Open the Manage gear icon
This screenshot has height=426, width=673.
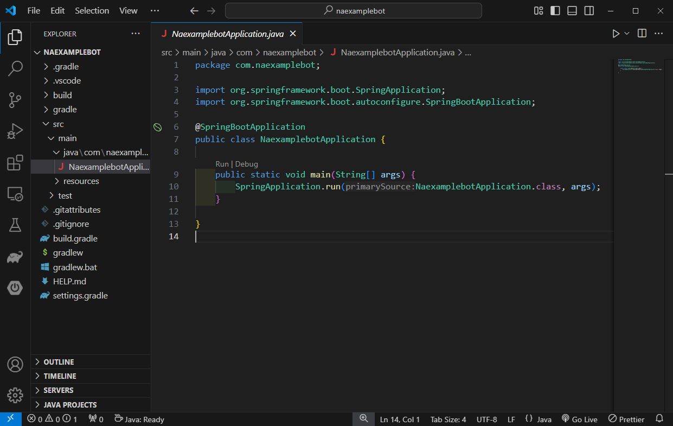coord(15,395)
